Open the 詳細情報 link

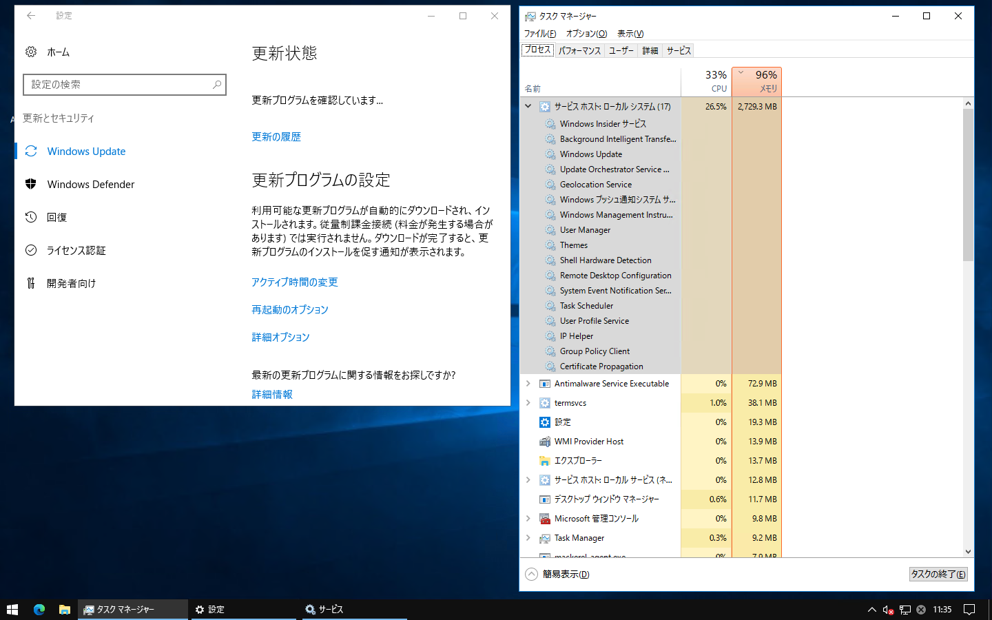pyautogui.click(x=272, y=395)
